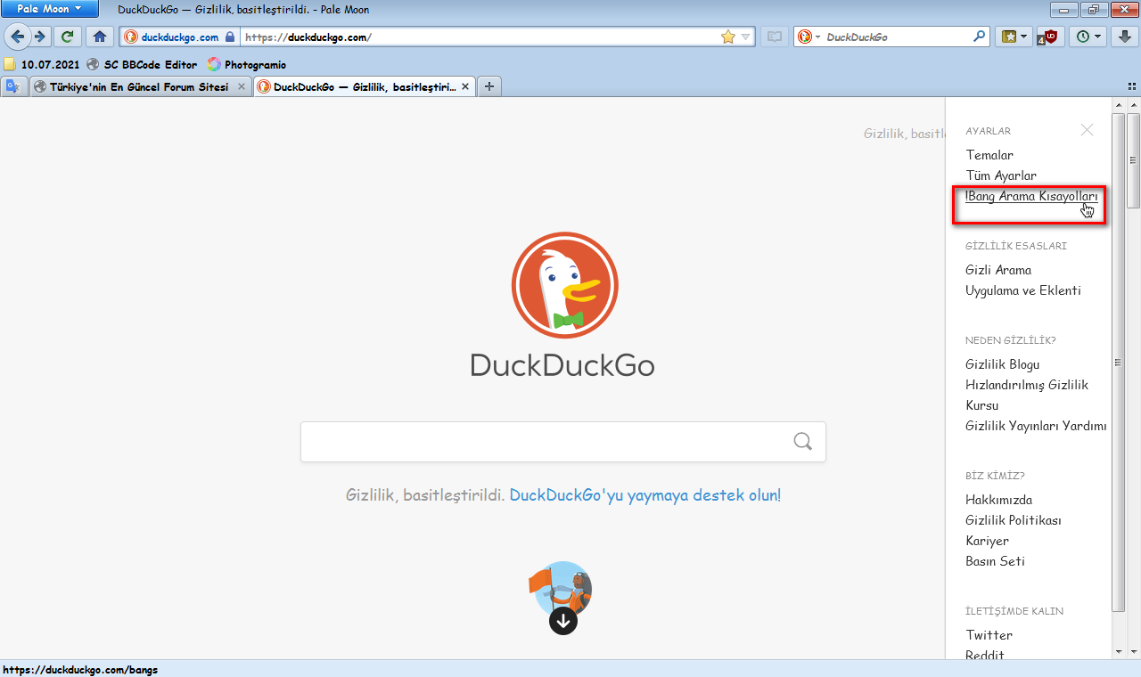The height and width of the screenshot is (677, 1141).
Task: Open a new tab with plus button
Action: 489,86
